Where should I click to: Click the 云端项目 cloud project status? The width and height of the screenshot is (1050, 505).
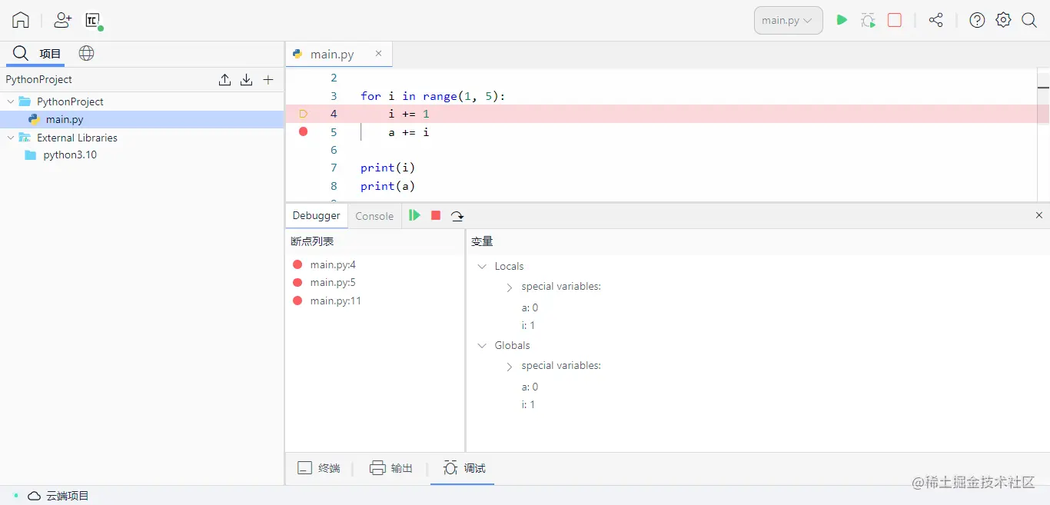coord(58,496)
